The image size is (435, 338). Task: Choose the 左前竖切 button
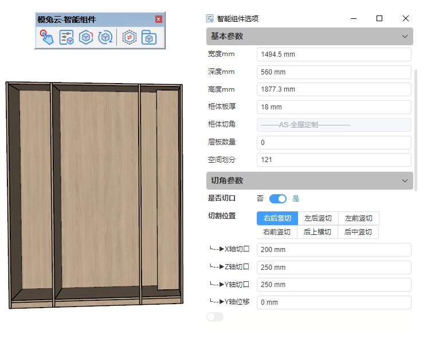click(x=359, y=218)
